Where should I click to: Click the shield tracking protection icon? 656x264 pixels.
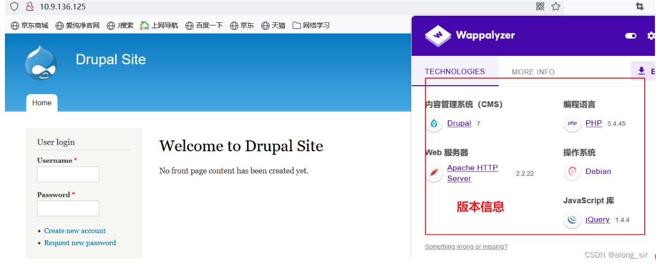15,7
